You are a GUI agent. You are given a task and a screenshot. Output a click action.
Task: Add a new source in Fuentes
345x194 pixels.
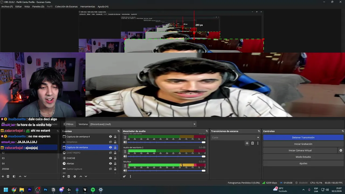64,176
